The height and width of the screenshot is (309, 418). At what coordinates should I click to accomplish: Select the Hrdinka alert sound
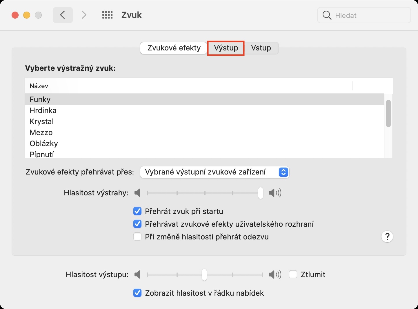[x=43, y=110]
